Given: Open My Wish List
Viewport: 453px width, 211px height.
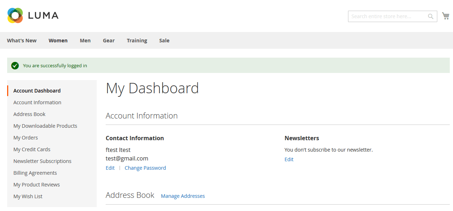Looking at the screenshot, I should tap(28, 196).
